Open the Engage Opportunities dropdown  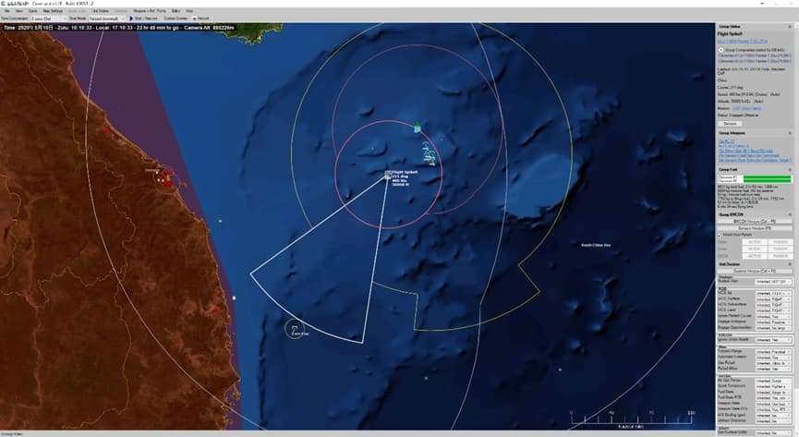[x=773, y=328]
